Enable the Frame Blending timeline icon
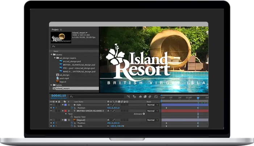Viewport: 254px width, 146px height. (145, 97)
